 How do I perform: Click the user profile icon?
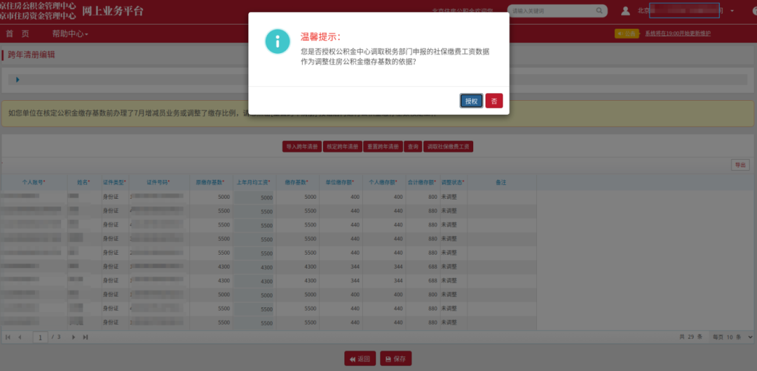click(625, 10)
